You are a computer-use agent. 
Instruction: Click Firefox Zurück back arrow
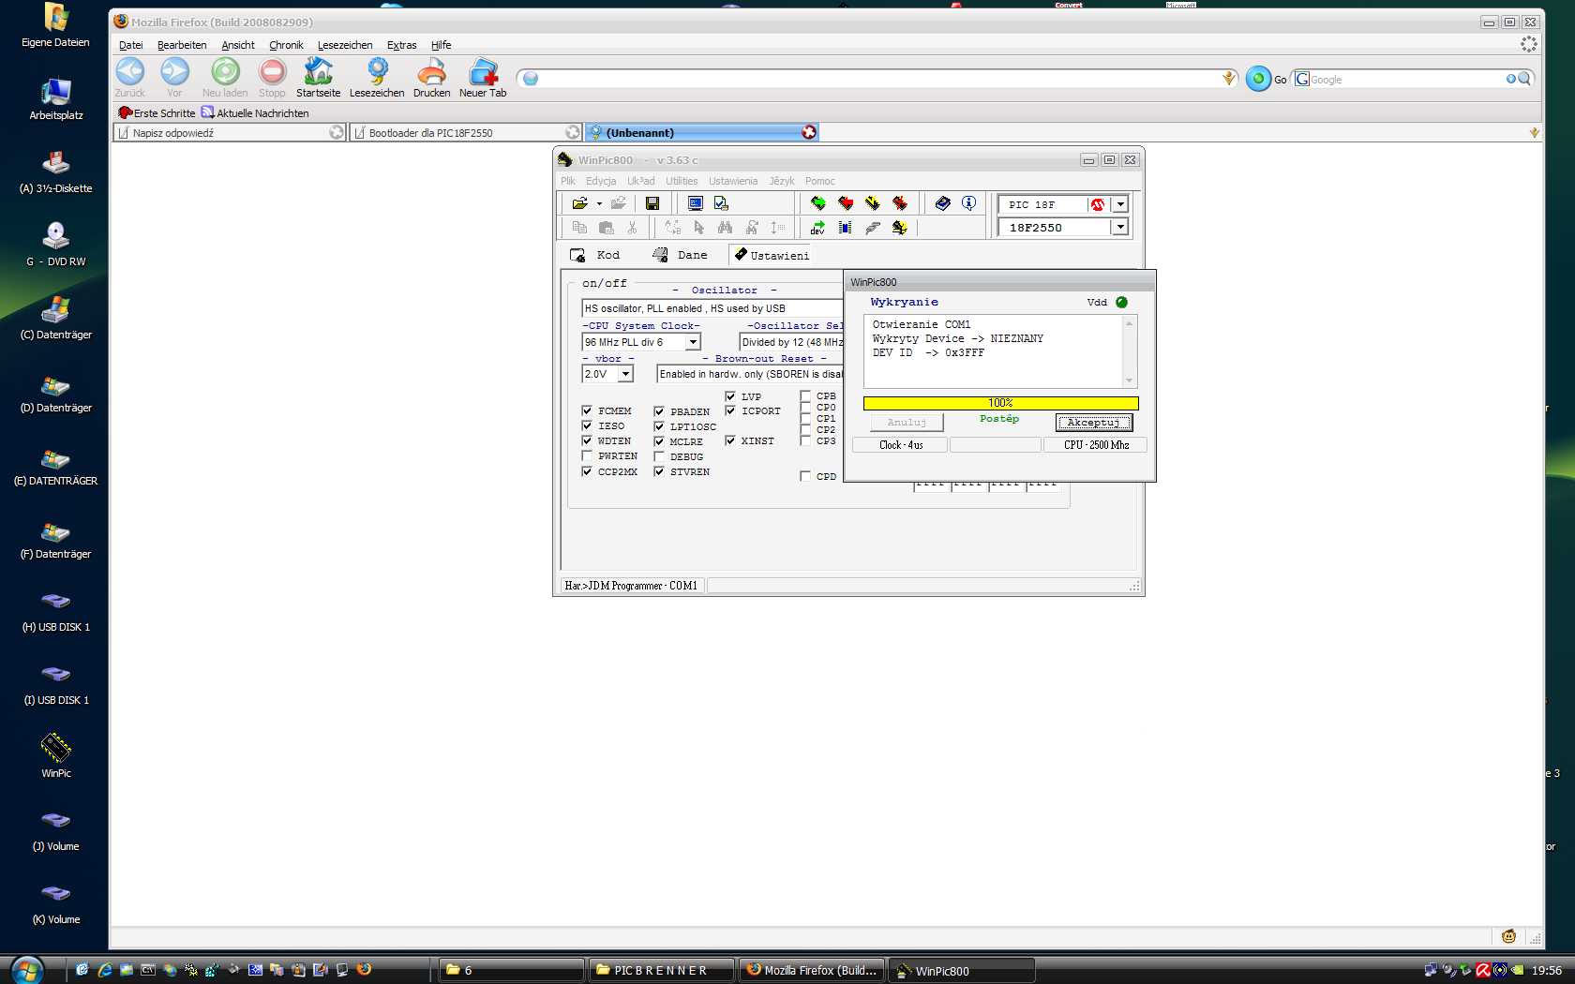tap(130, 72)
